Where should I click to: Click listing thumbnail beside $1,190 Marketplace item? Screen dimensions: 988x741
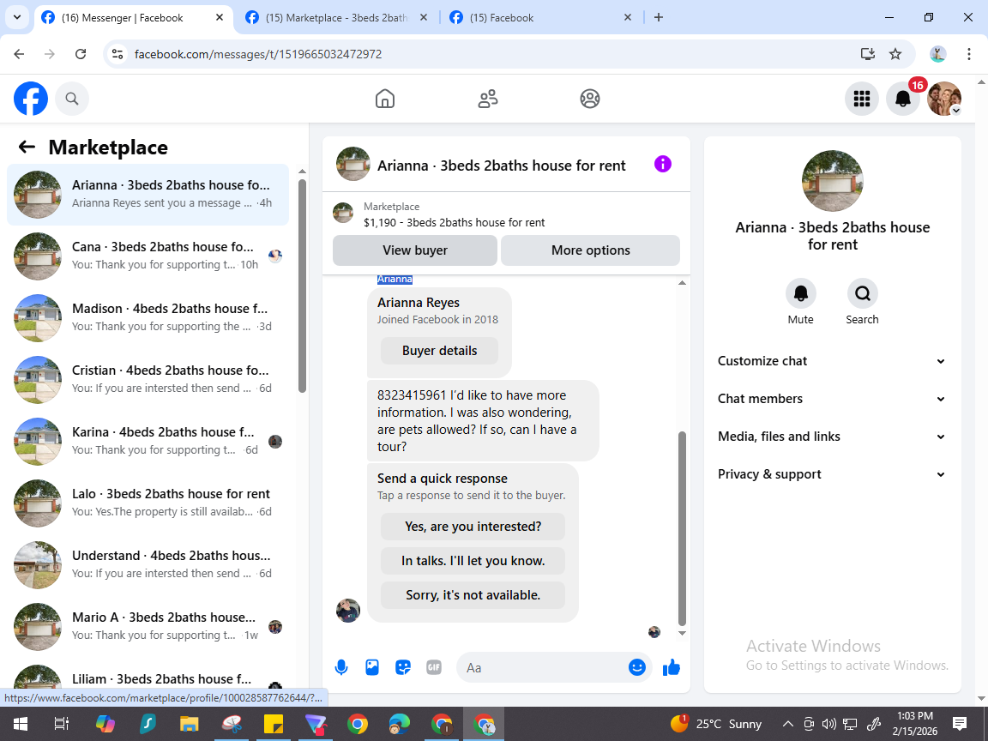coord(343,213)
